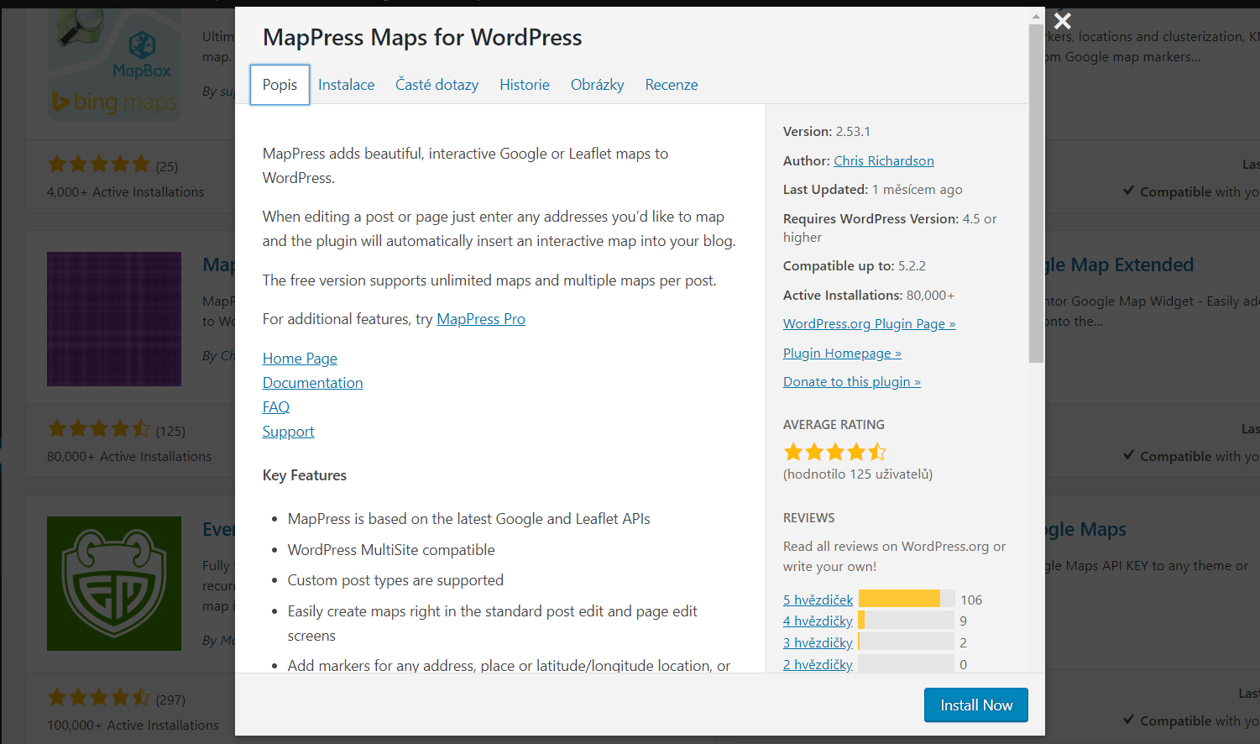Click the purple plaid plugin thumbnail in background

[114, 319]
